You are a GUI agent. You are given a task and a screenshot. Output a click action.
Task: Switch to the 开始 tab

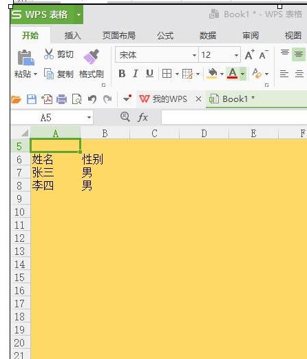coord(30,36)
